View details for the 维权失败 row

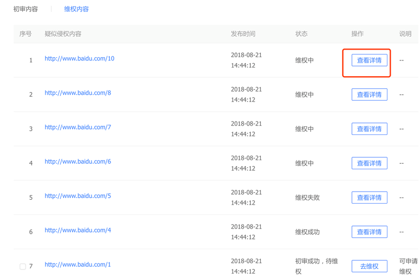pyautogui.click(x=369, y=198)
